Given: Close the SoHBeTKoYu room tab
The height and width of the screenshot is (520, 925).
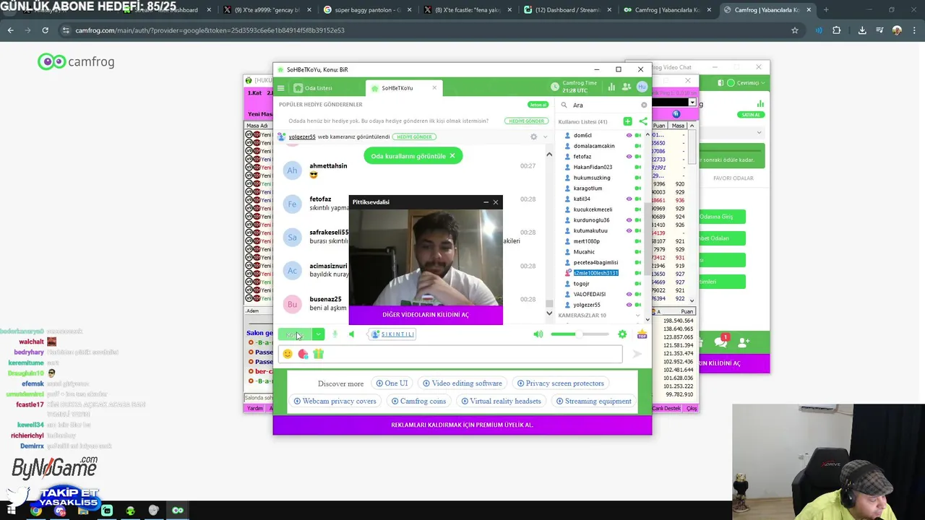Looking at the screenshot, I should coord(434,88).
